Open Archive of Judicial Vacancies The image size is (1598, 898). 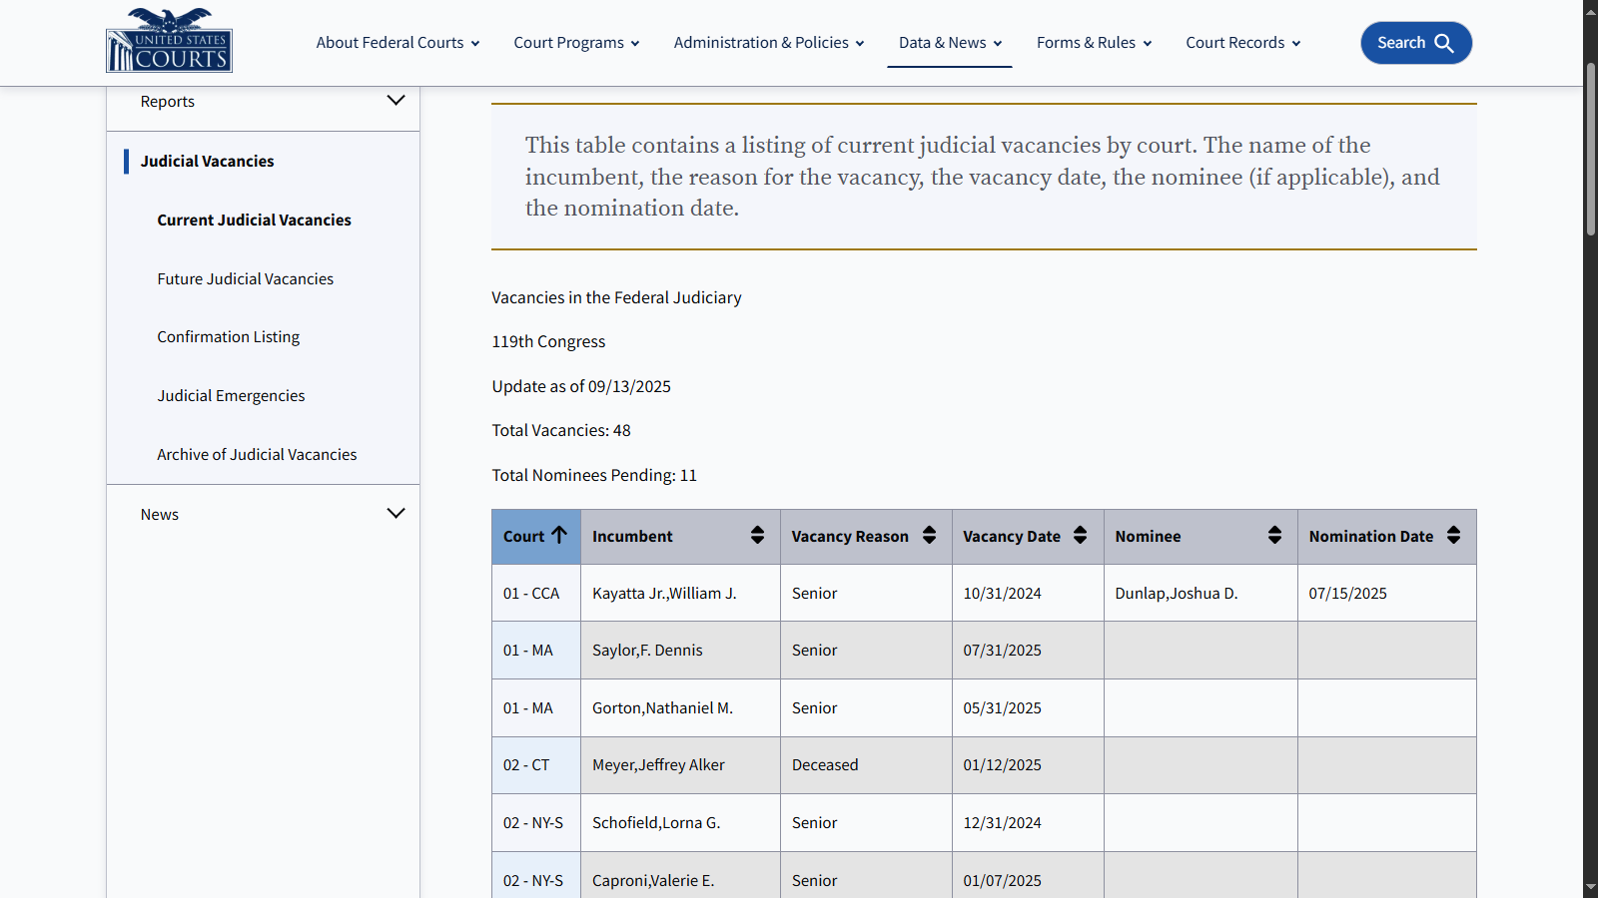point(257,455)
